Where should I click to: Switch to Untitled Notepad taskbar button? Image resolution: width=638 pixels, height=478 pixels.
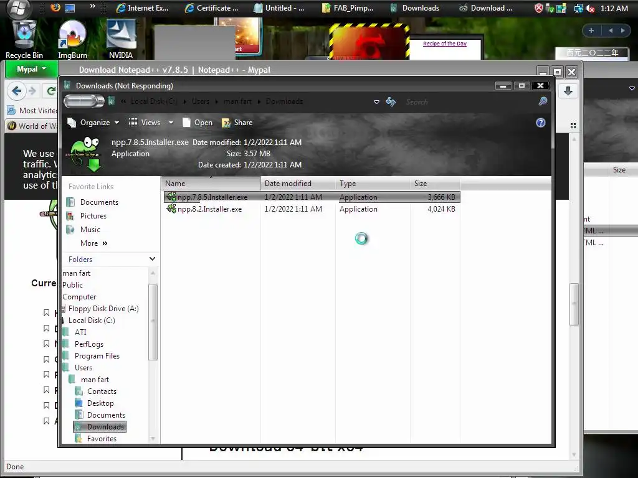pyautogui.click(x=280, y=8)
